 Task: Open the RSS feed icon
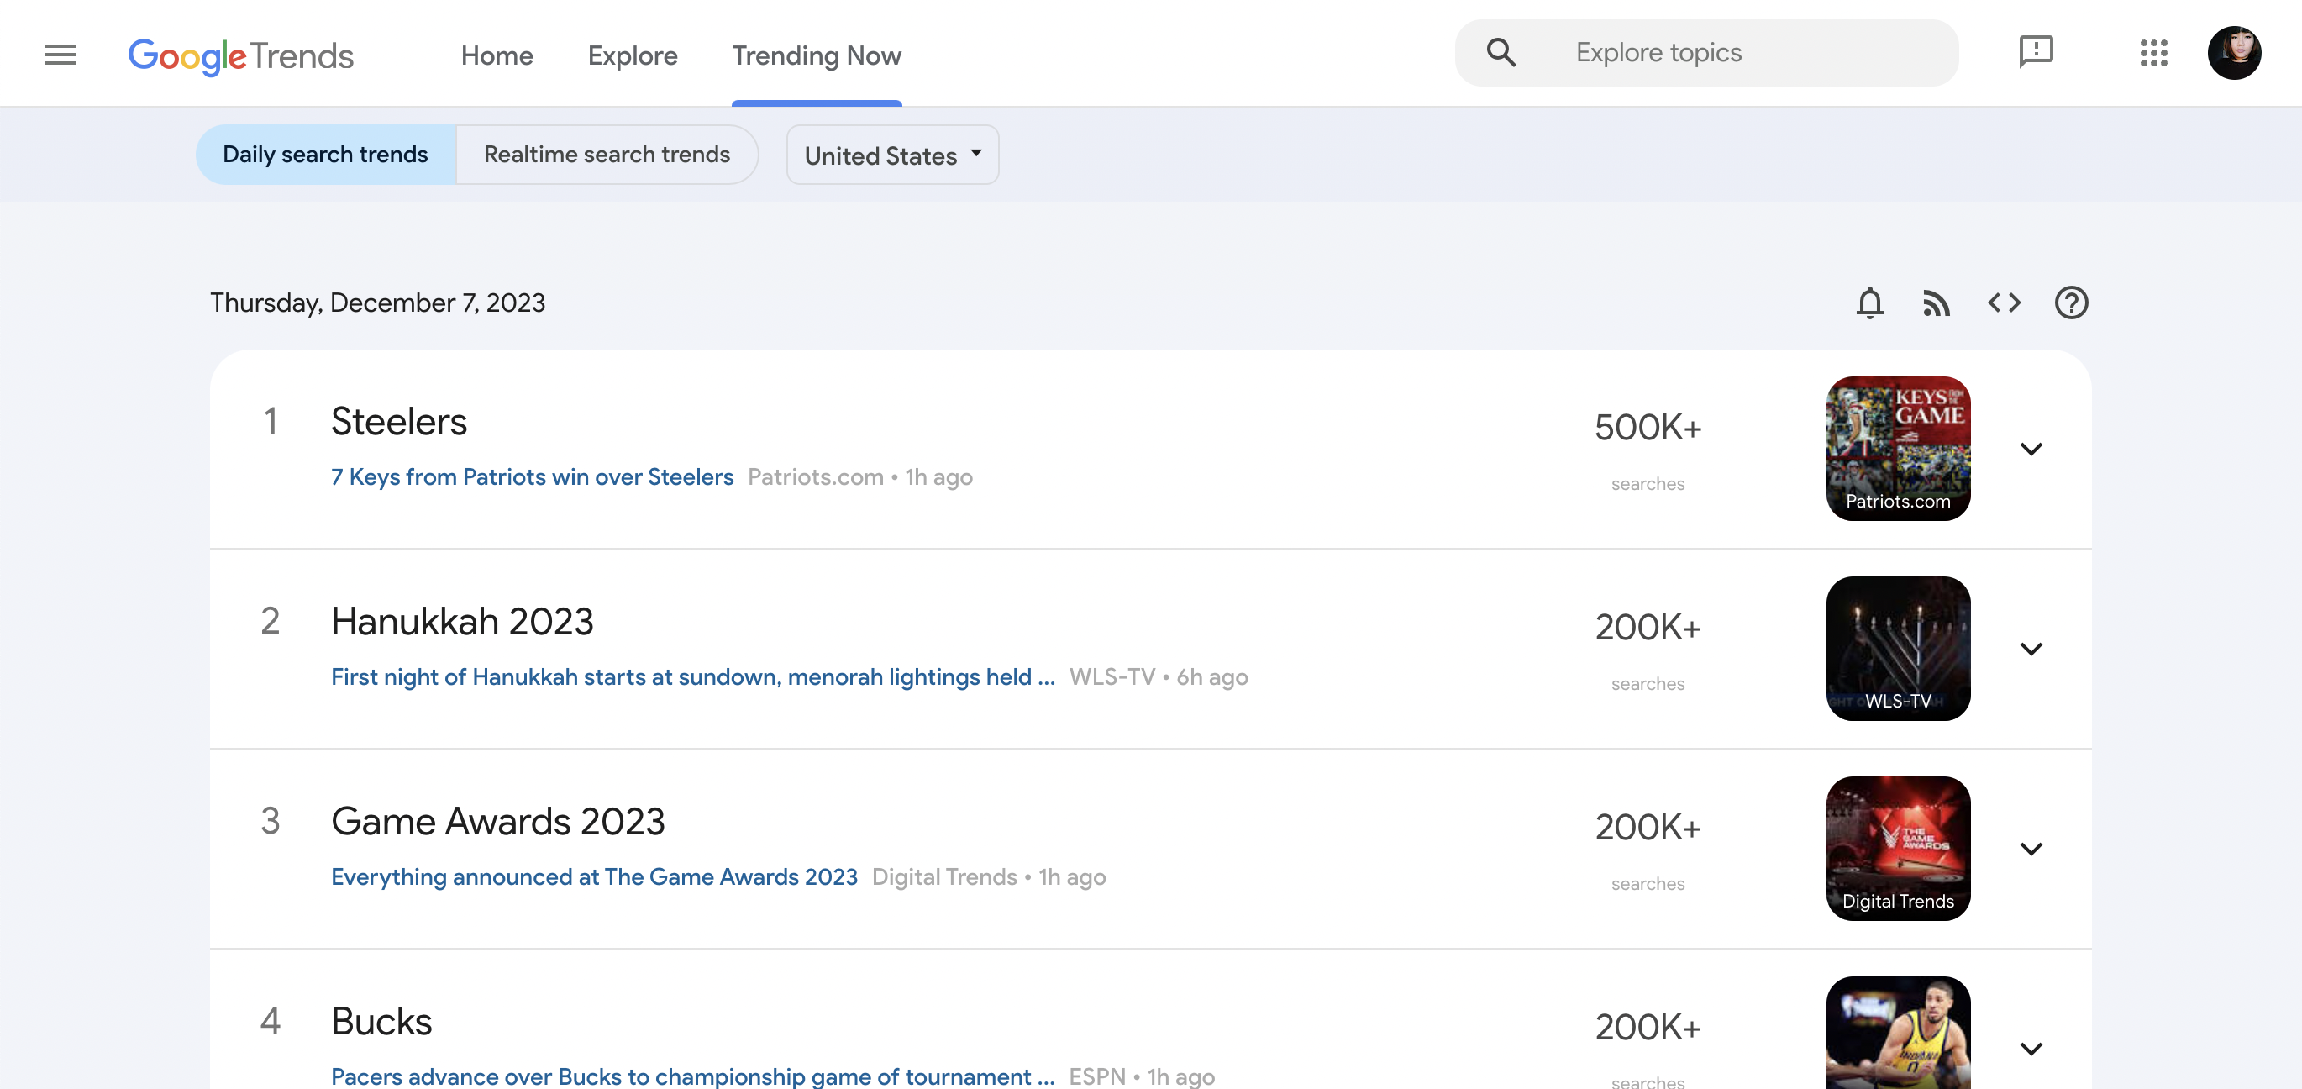coord(1937,304)
